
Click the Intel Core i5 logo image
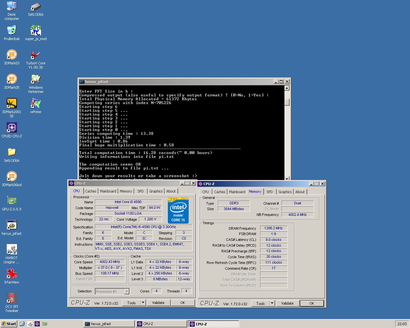(178, 210)
